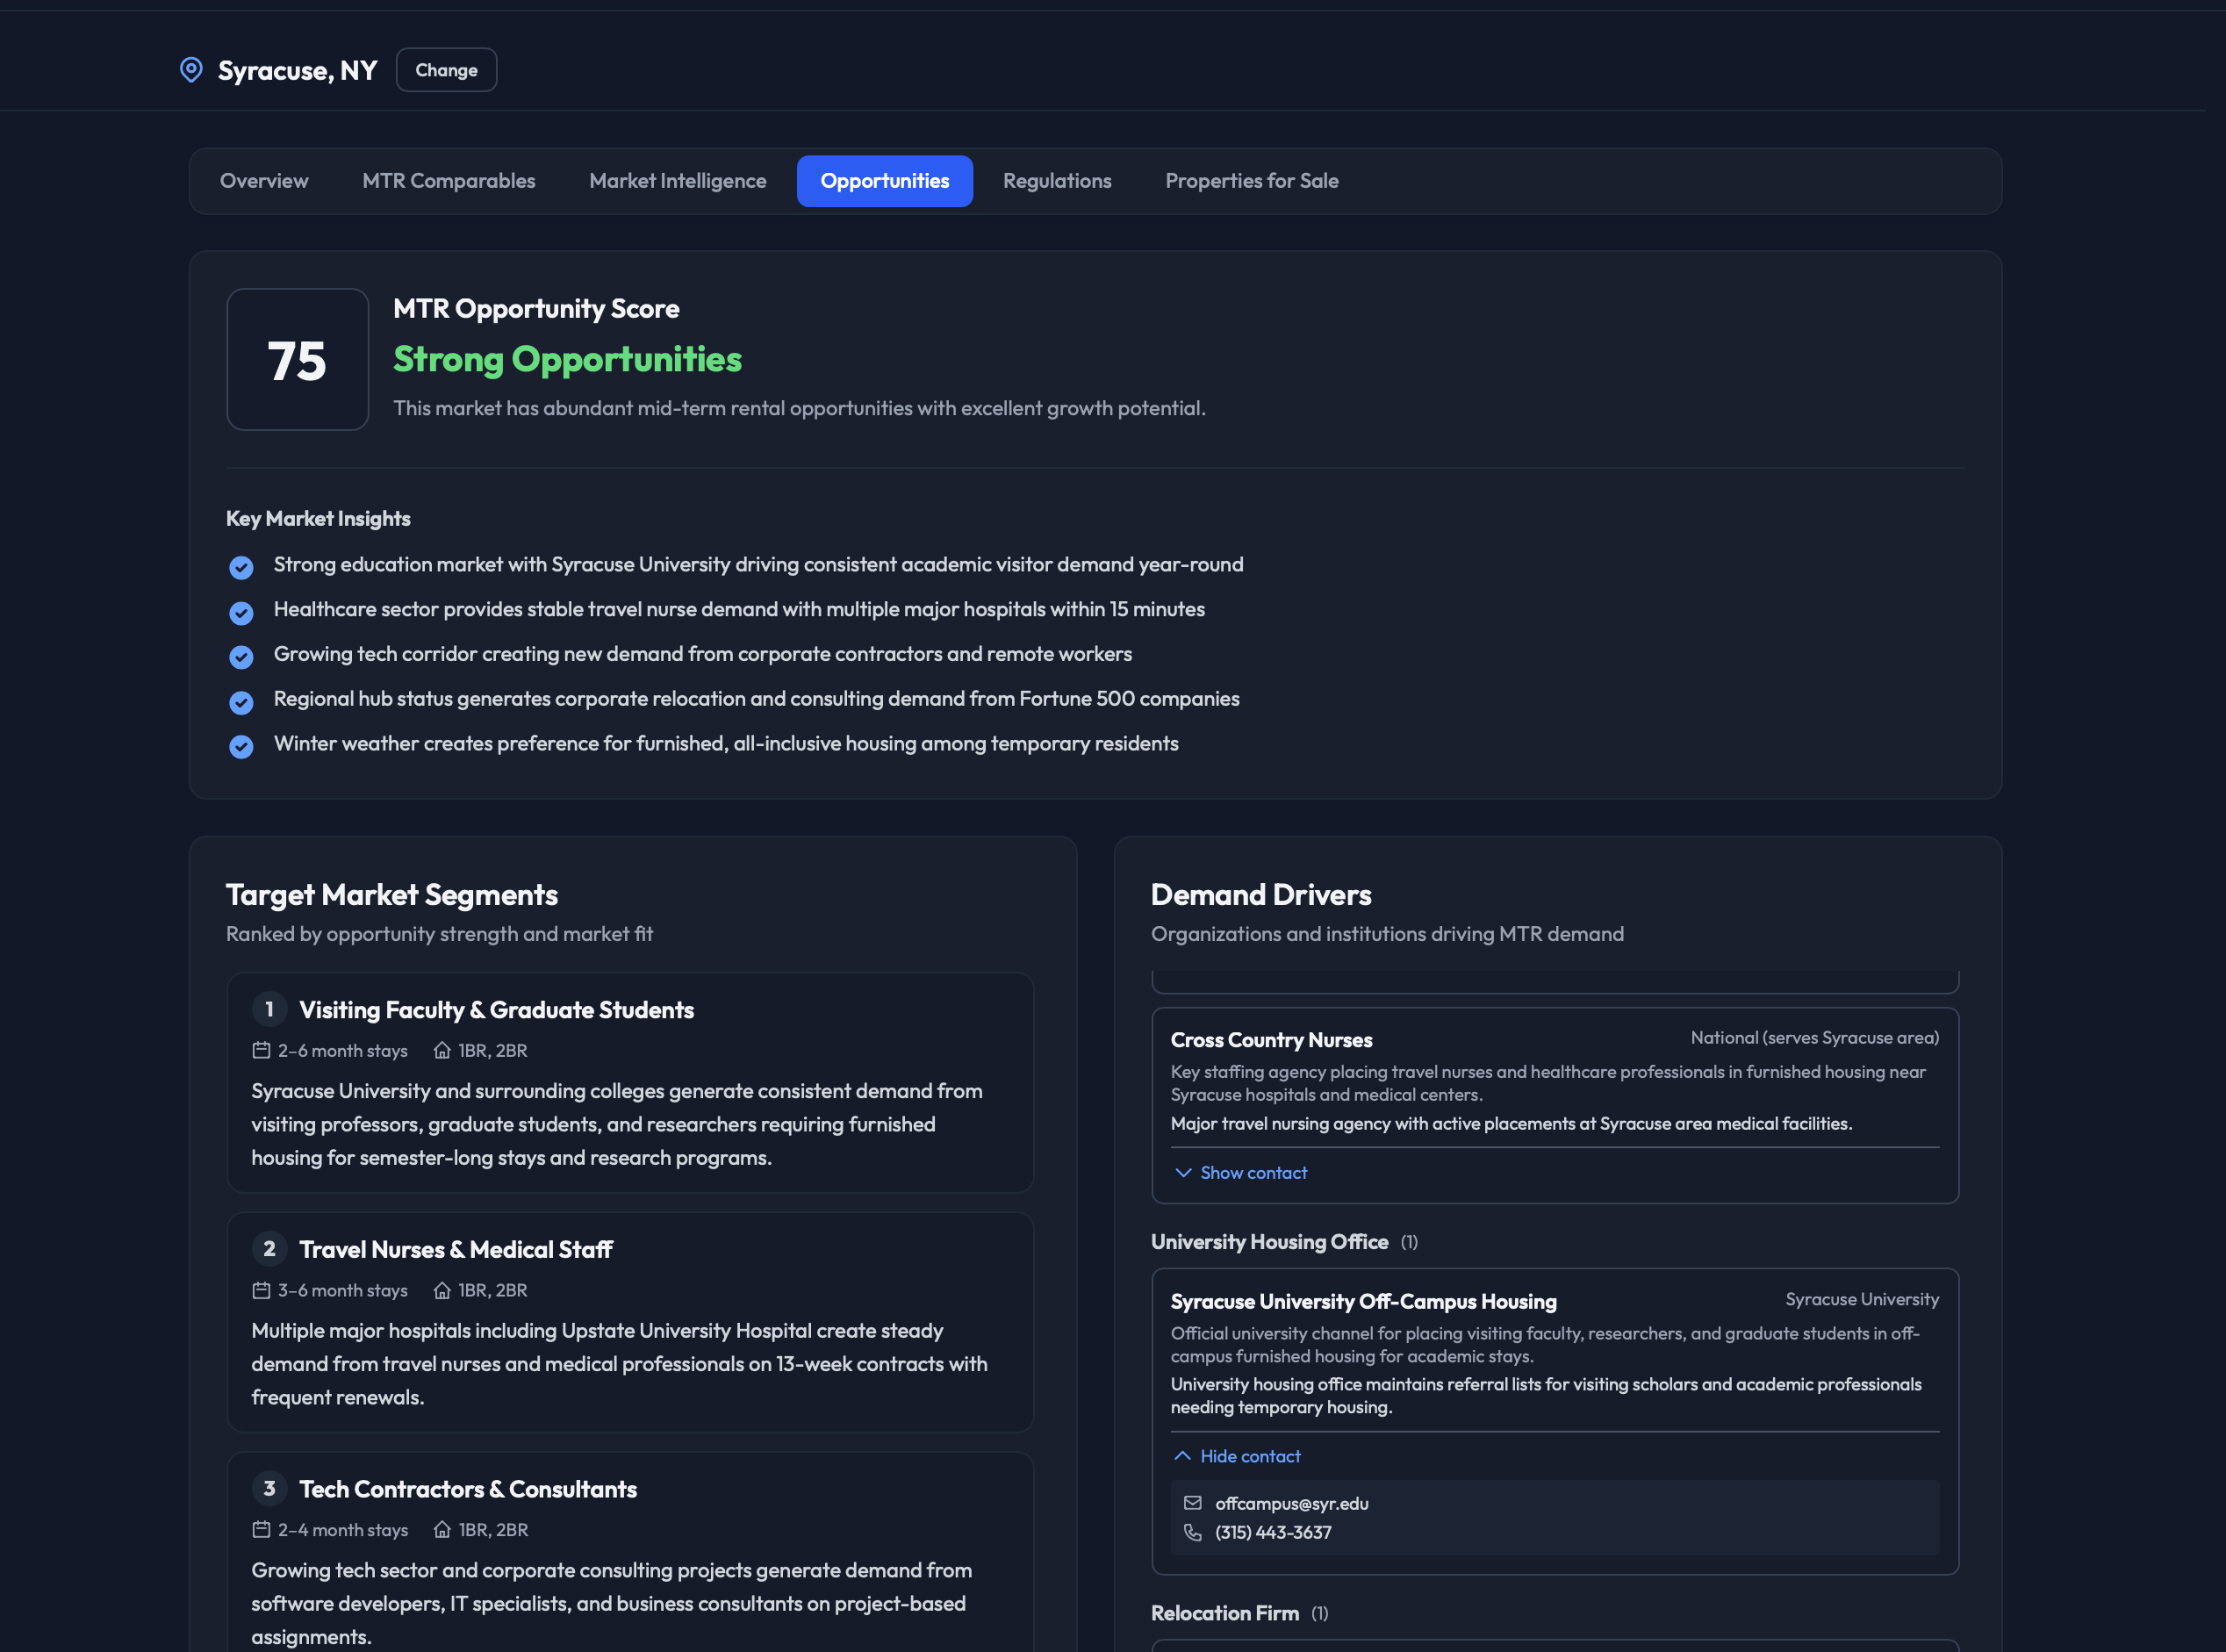Viewport: 2226px width, 1652px height.
Task: Click the checkmark icon beside the healthcare sector insight
Action: coord(241,612)
